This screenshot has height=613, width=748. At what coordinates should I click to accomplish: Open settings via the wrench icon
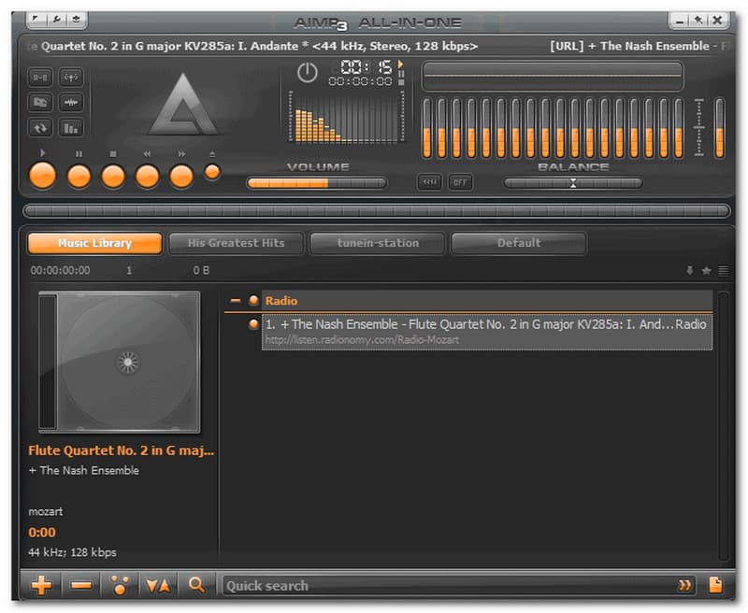(x=56, y=19)
